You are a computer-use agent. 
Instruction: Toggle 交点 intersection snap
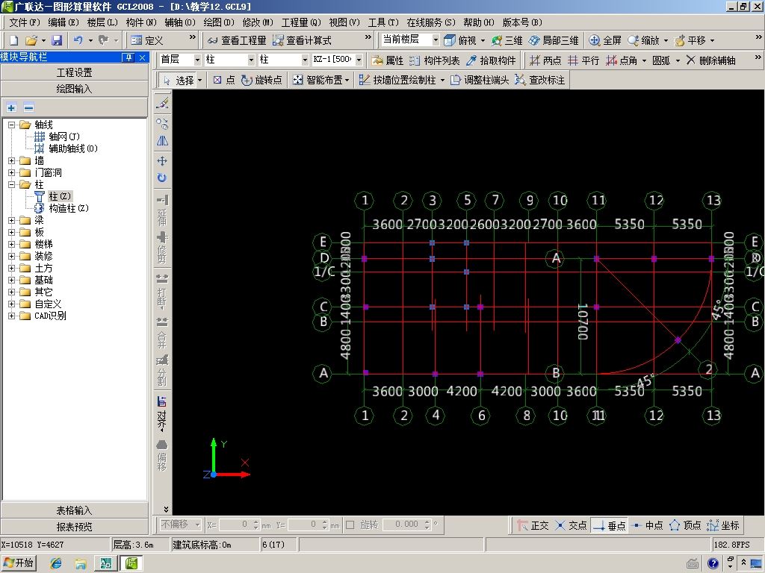[x=571, y=525]
